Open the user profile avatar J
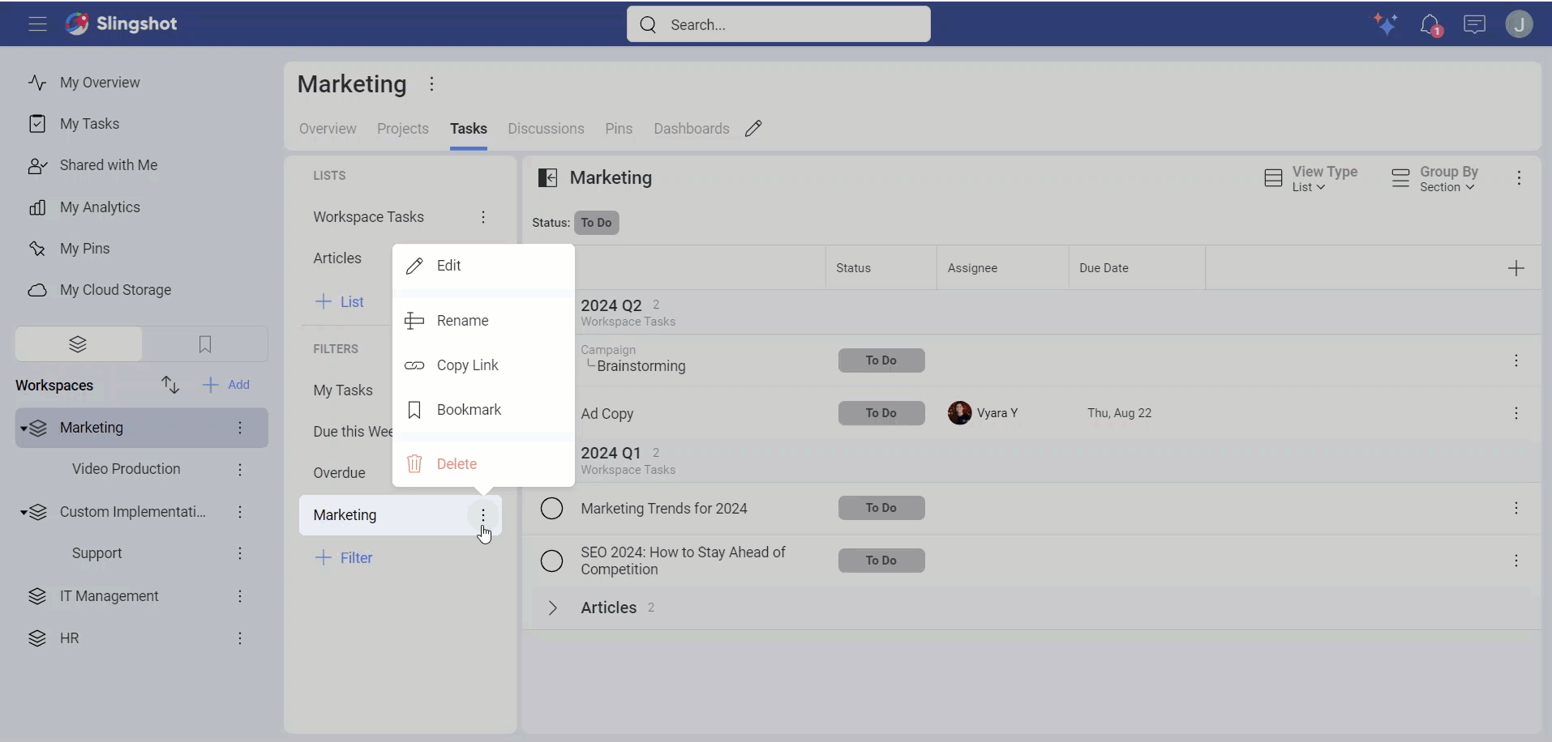Viewport: 1552px width, 742px height. click(x=1519, y=24)
